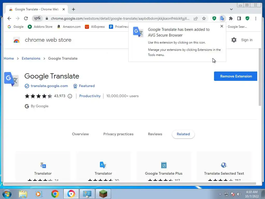This screenshot has width=265, height=199.
Task: Open the three-dot browser menu
Action: click(256, 18)
